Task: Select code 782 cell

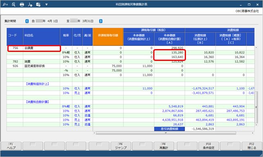Action: 15,62
